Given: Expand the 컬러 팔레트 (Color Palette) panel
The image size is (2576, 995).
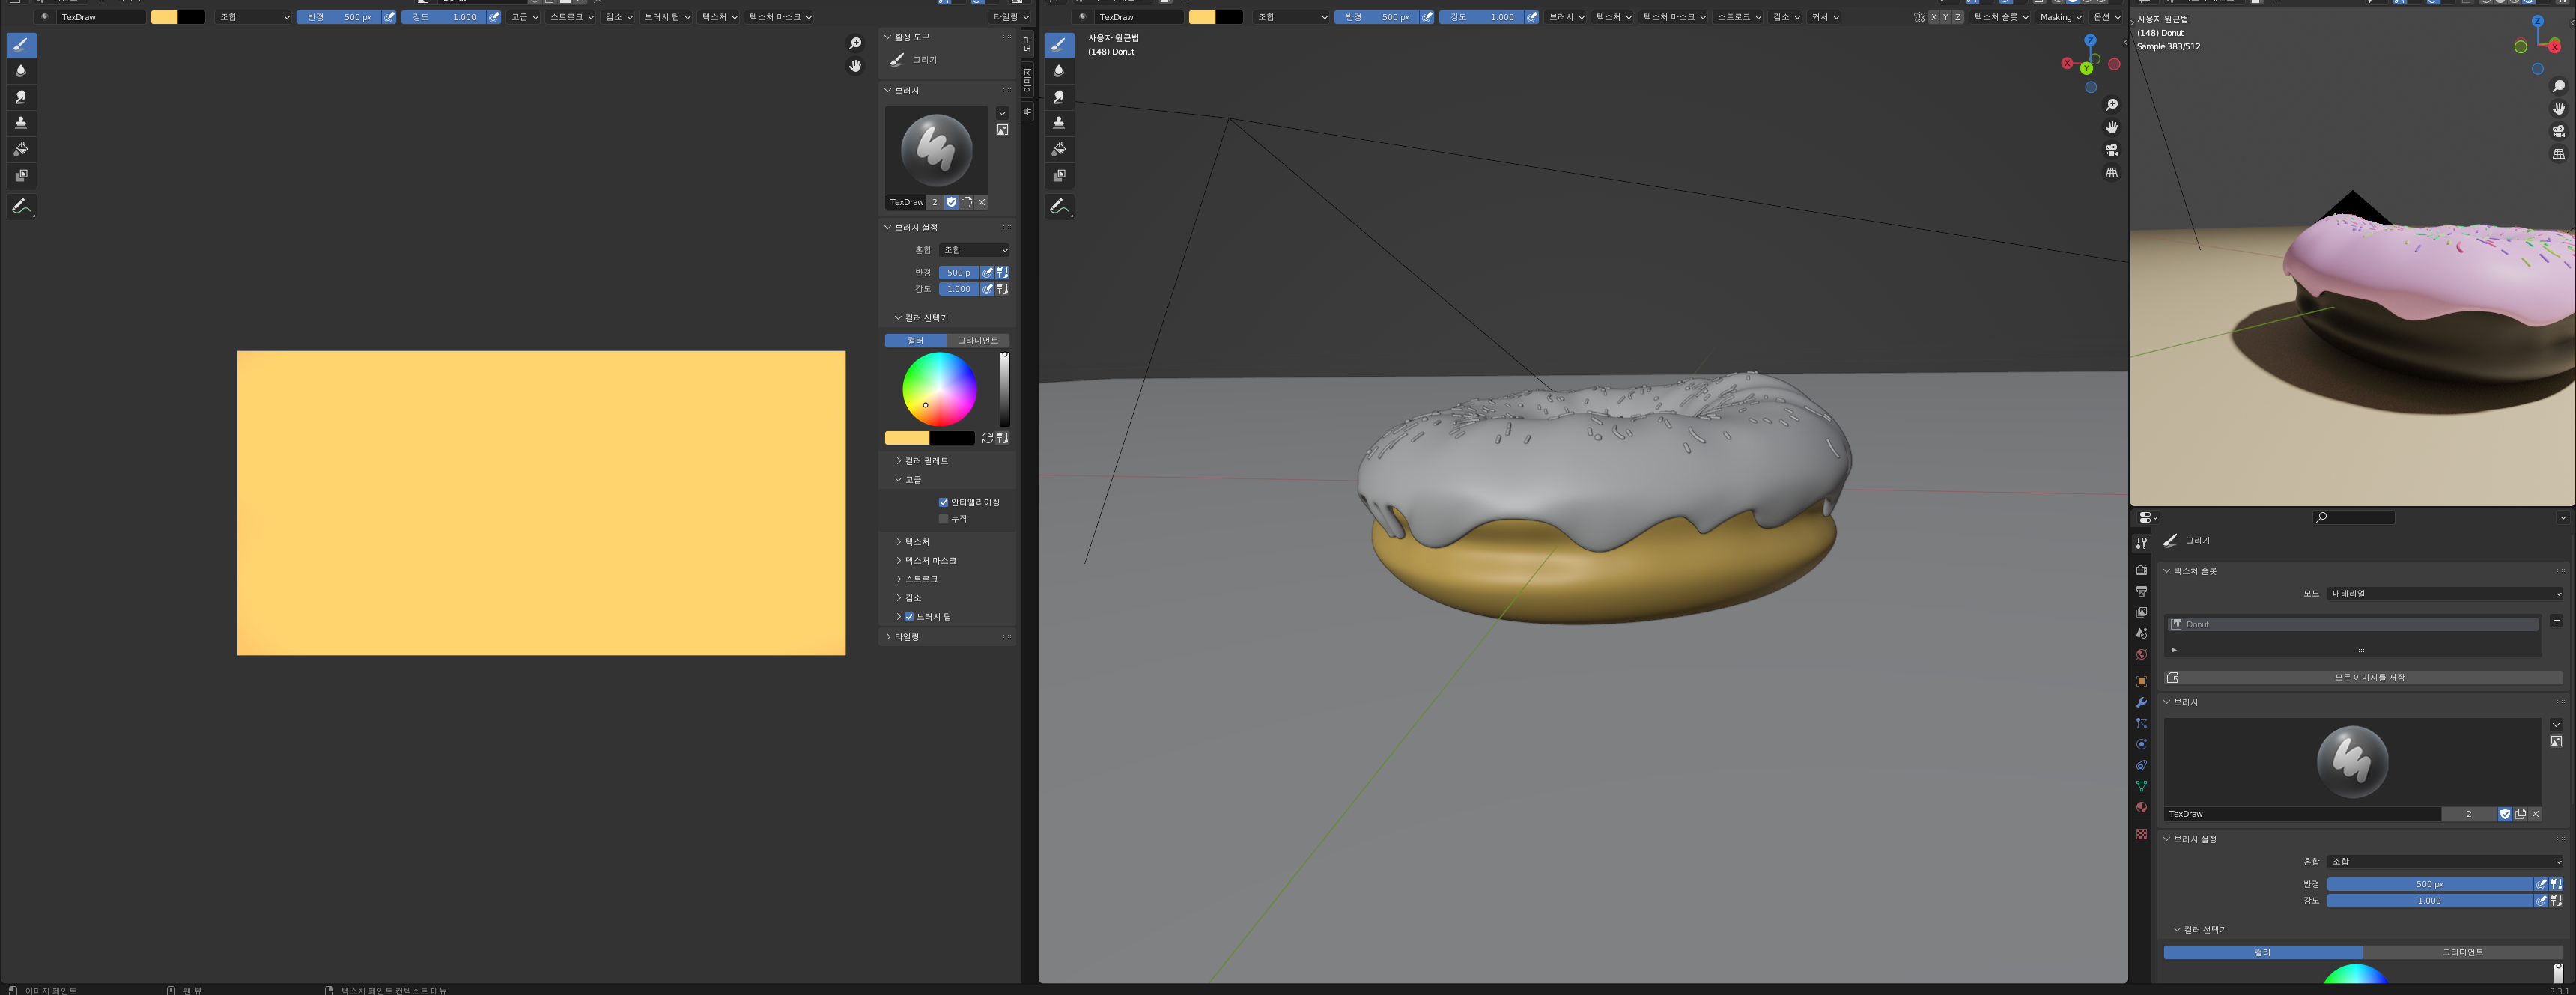Looking at the screenshot, I should (926, 461).
